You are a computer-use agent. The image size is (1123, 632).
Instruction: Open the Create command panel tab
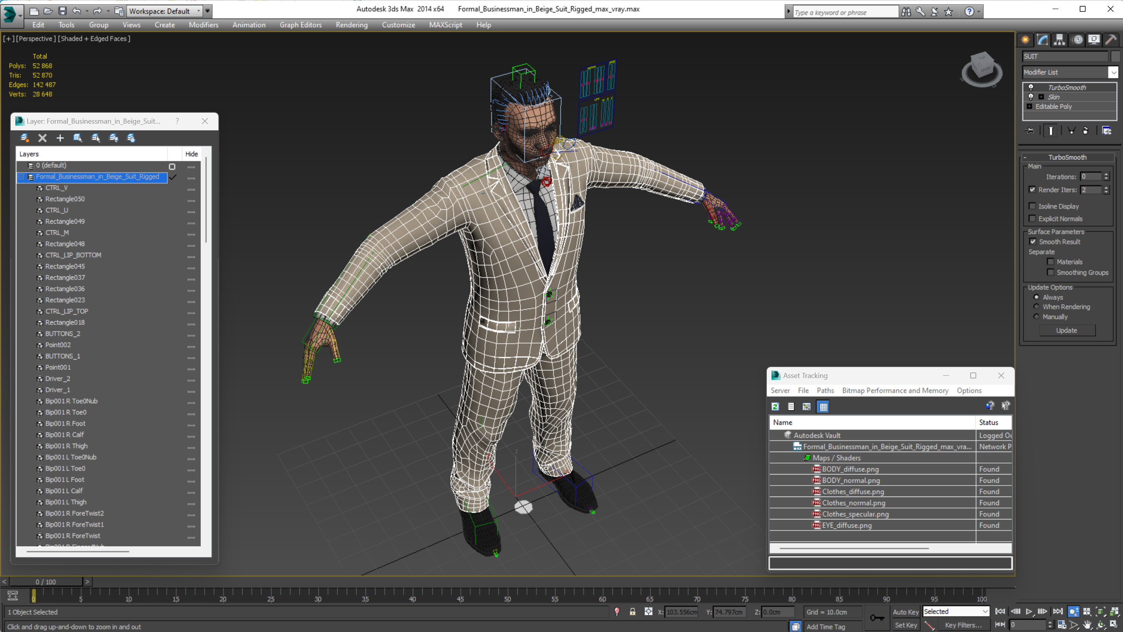(x=1025, y=40)
